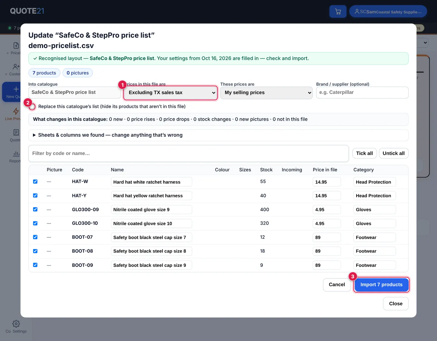Click the Price in file column header
Viewport: 437px width, 341px height.
(x=325, y=170)
